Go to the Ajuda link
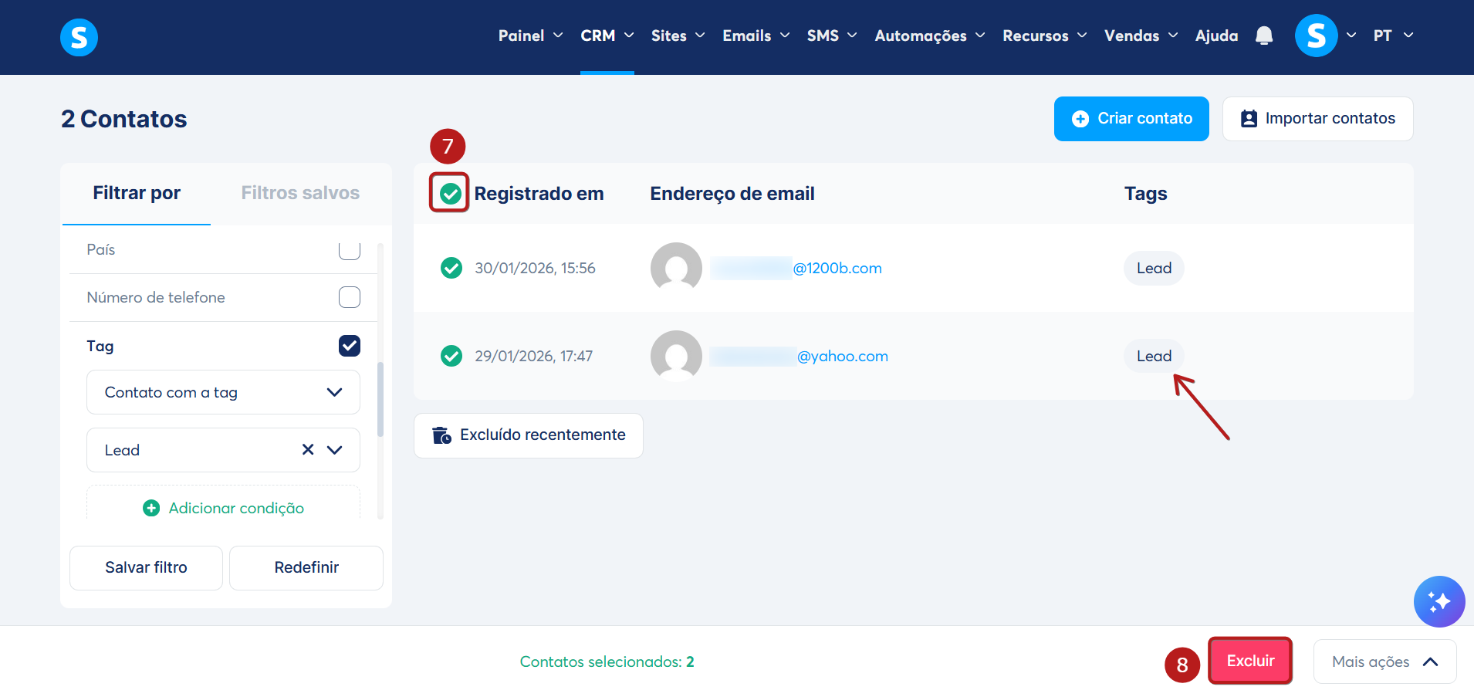Viewport: 1474px width, 697px height. coord(1216,36)
